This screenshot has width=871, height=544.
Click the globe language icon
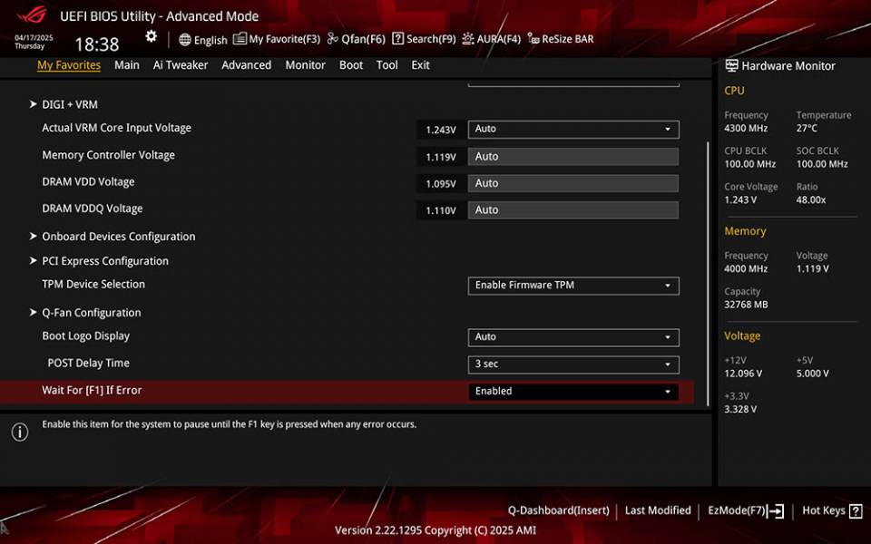185,39
